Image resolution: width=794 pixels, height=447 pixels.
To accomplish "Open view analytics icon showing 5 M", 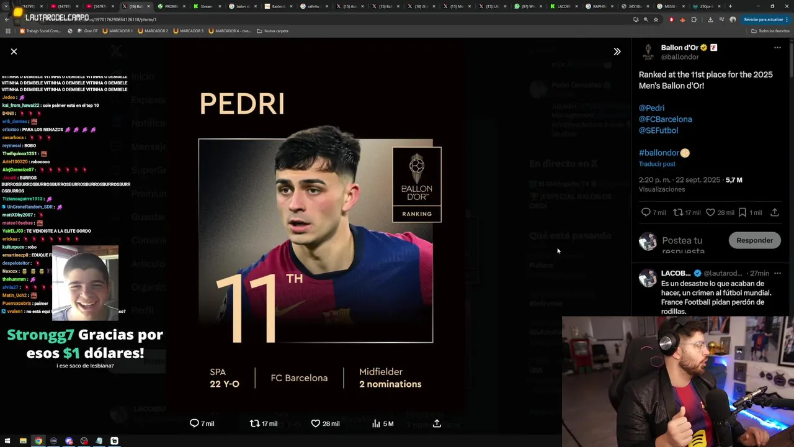I will [x=376, y=423].
